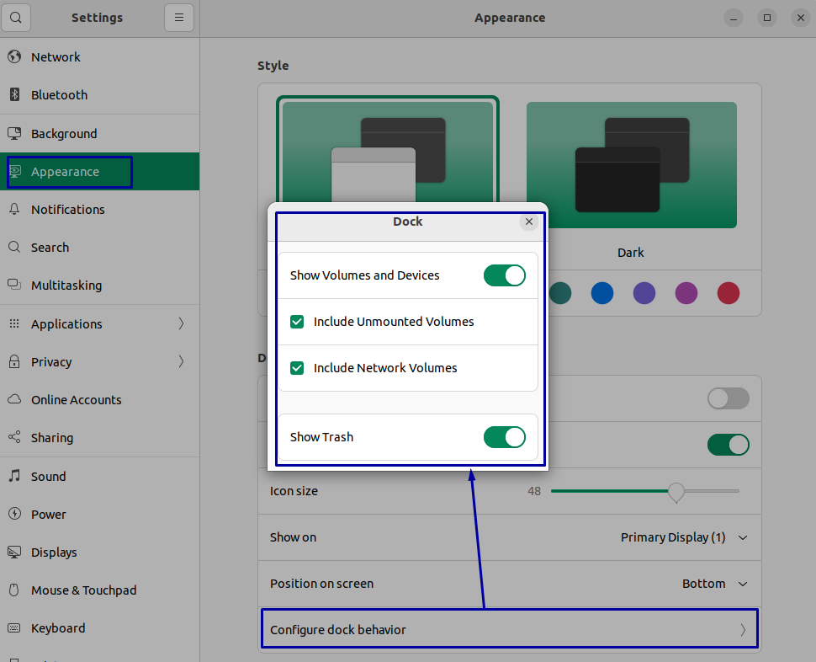Expand the Applications chevron in sidebar
816x662 pixels.
click(181, 323)
